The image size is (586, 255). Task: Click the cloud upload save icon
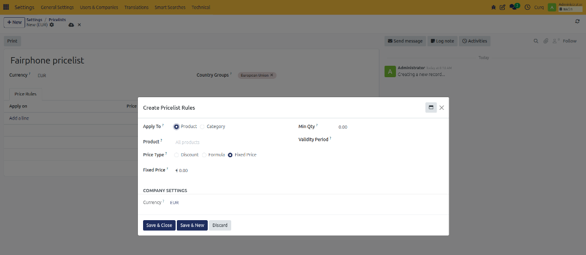pos(71,25)
